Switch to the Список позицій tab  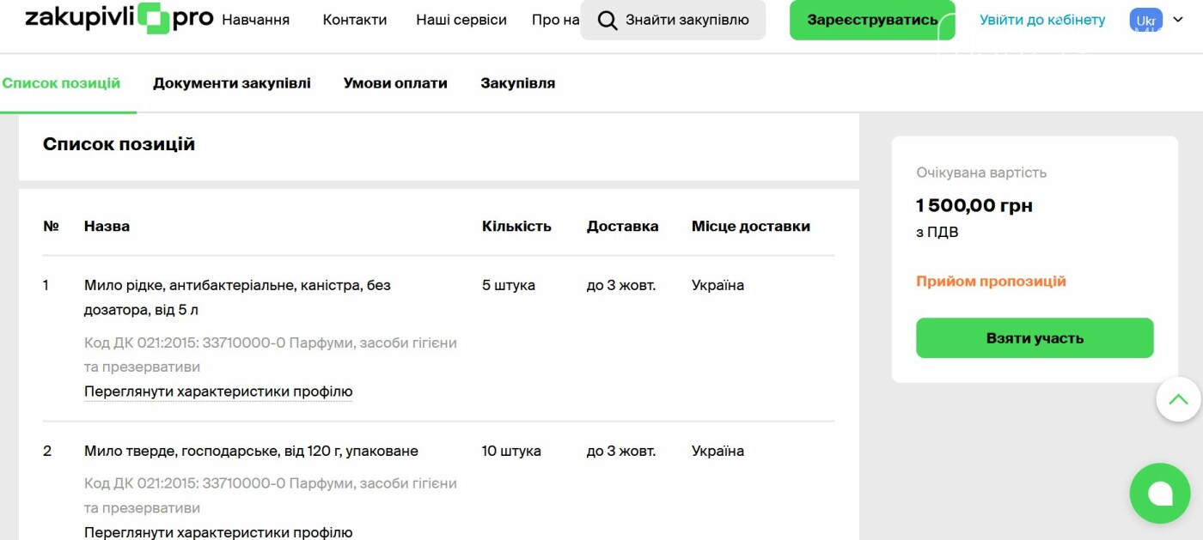[x=61, y=83]
